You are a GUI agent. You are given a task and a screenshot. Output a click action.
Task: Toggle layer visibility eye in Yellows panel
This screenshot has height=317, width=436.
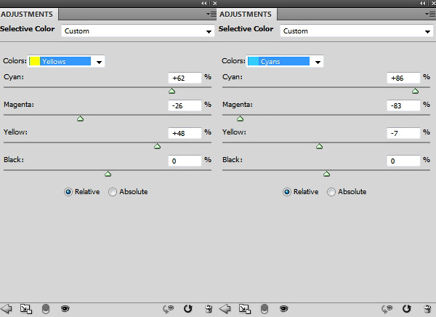(x=65, y=309)
